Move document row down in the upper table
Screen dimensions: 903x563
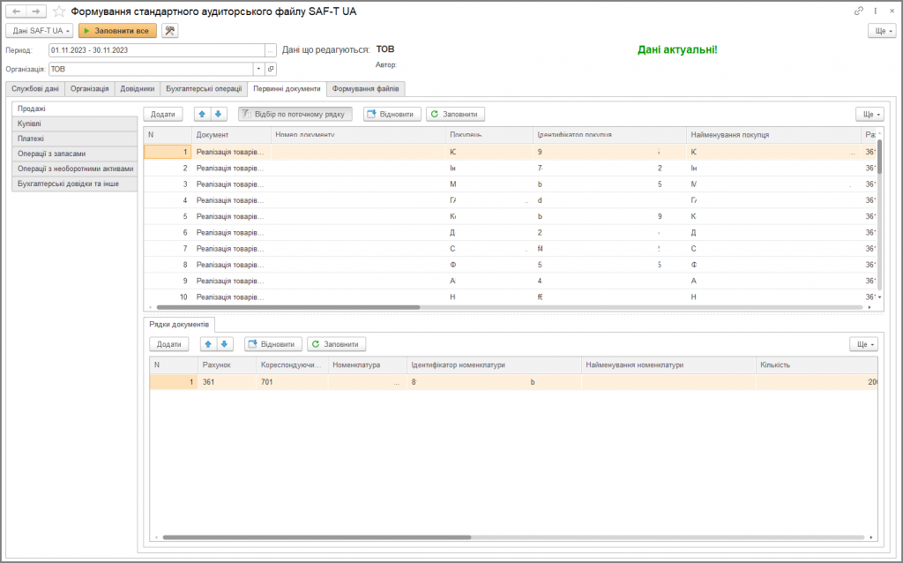point(219,114)
